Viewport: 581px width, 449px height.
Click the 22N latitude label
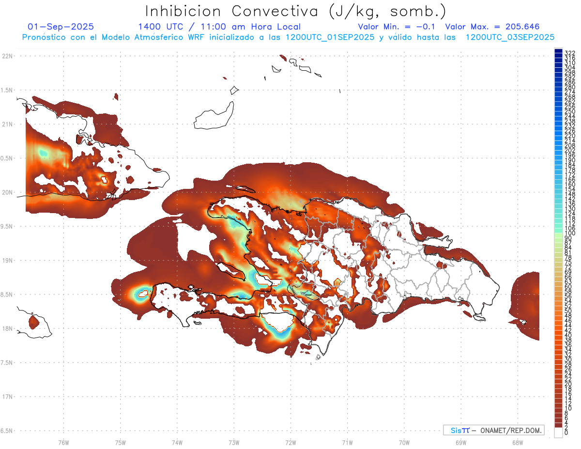pos(7,56)
